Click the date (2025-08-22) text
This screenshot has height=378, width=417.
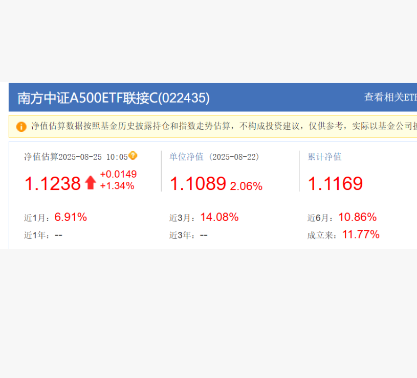click(234, 157)
